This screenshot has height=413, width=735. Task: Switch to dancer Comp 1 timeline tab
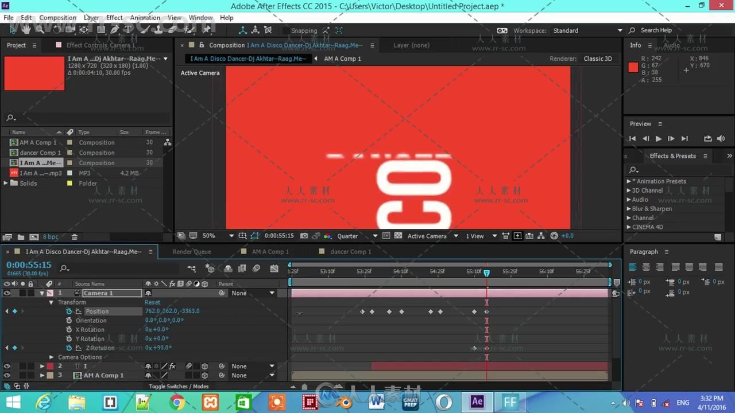(x=350, y=252)
